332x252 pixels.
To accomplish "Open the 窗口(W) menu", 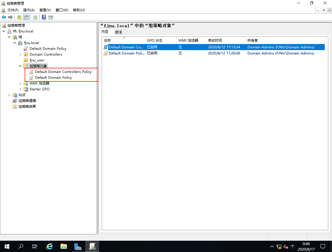I will [62, 10].
